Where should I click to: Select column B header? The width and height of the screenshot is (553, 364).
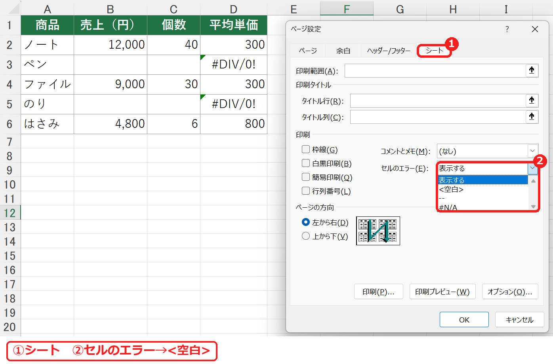coord(111,9)
